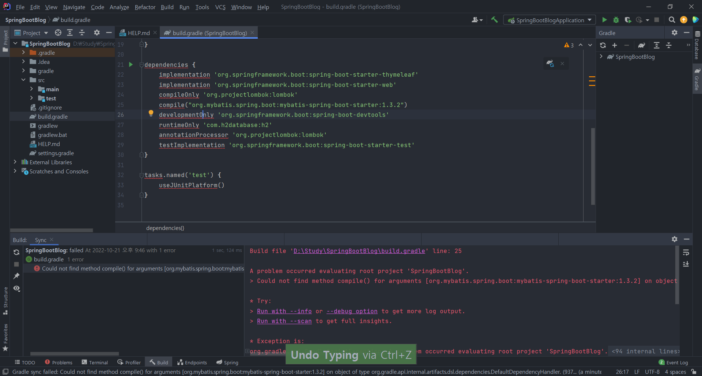Open the Refactor menu

pos(145,7)
